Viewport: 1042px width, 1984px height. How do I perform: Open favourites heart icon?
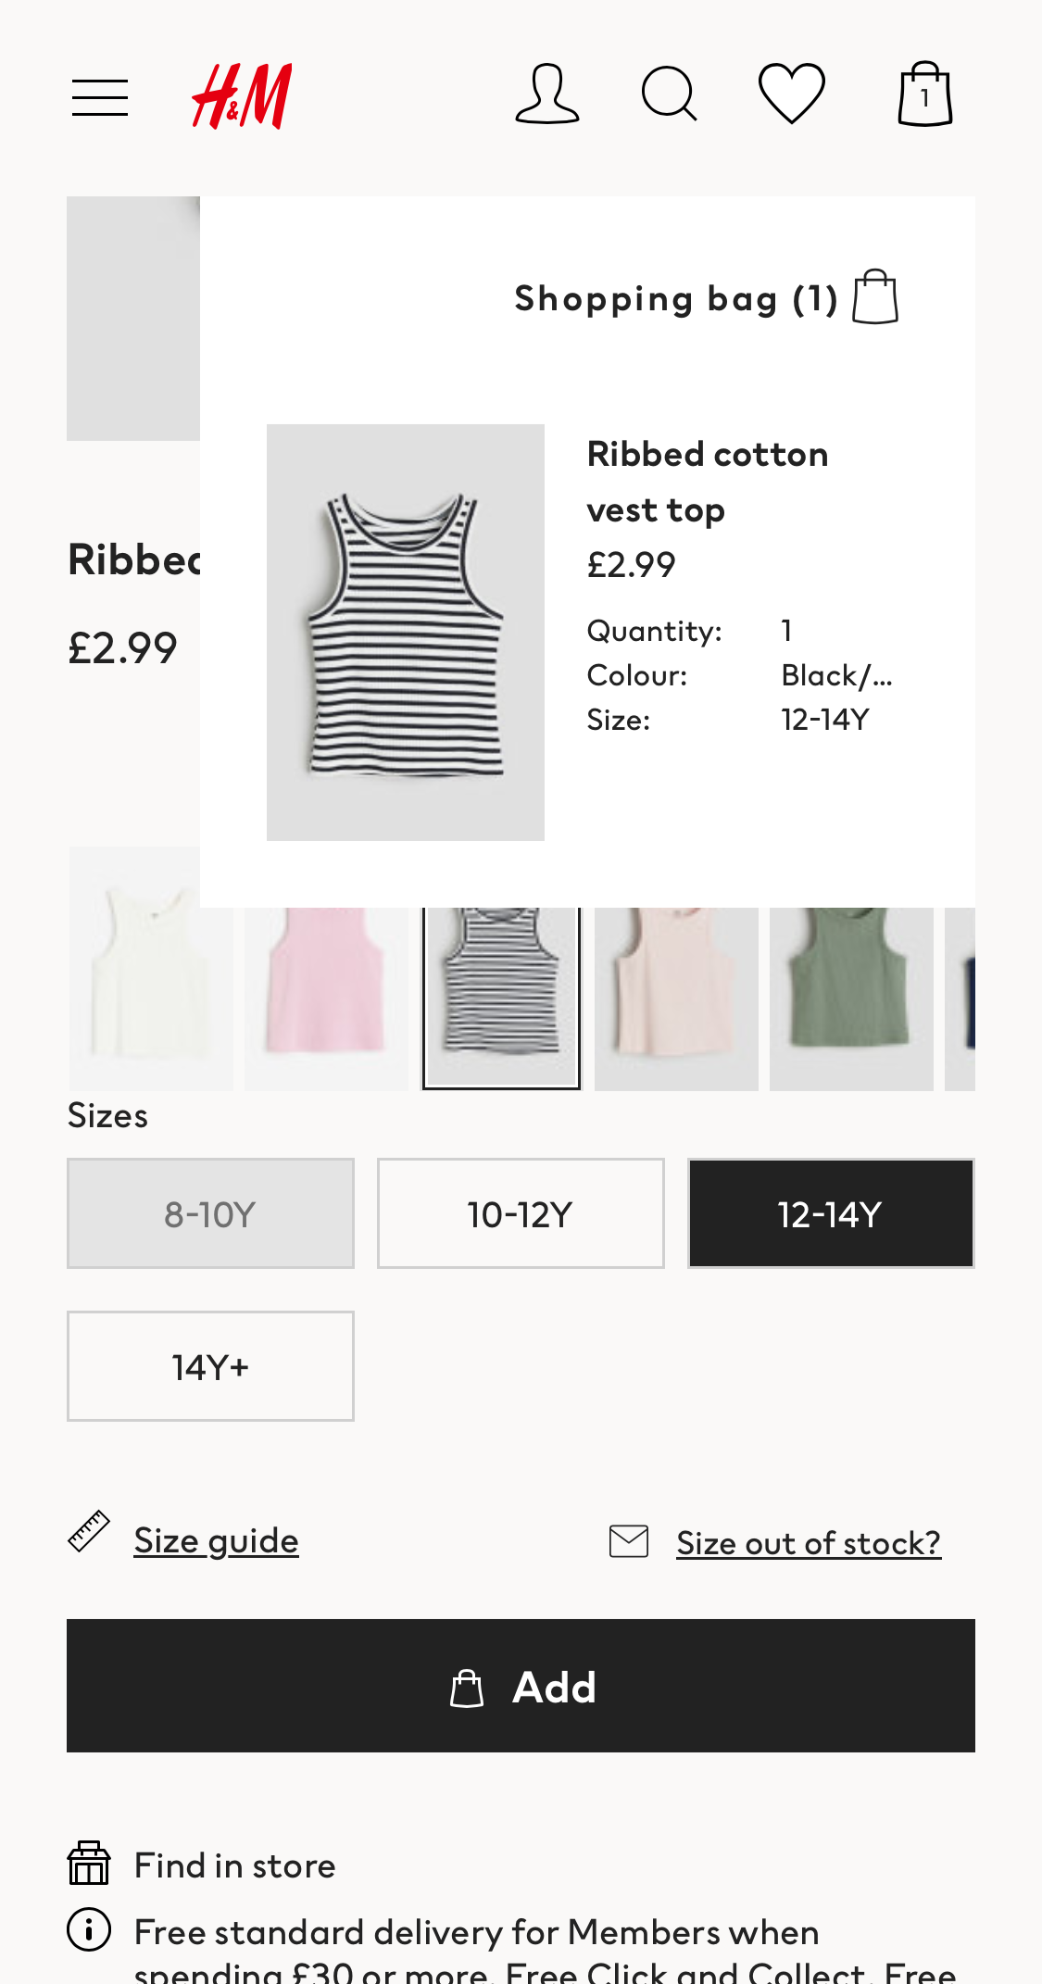point(792,94)
